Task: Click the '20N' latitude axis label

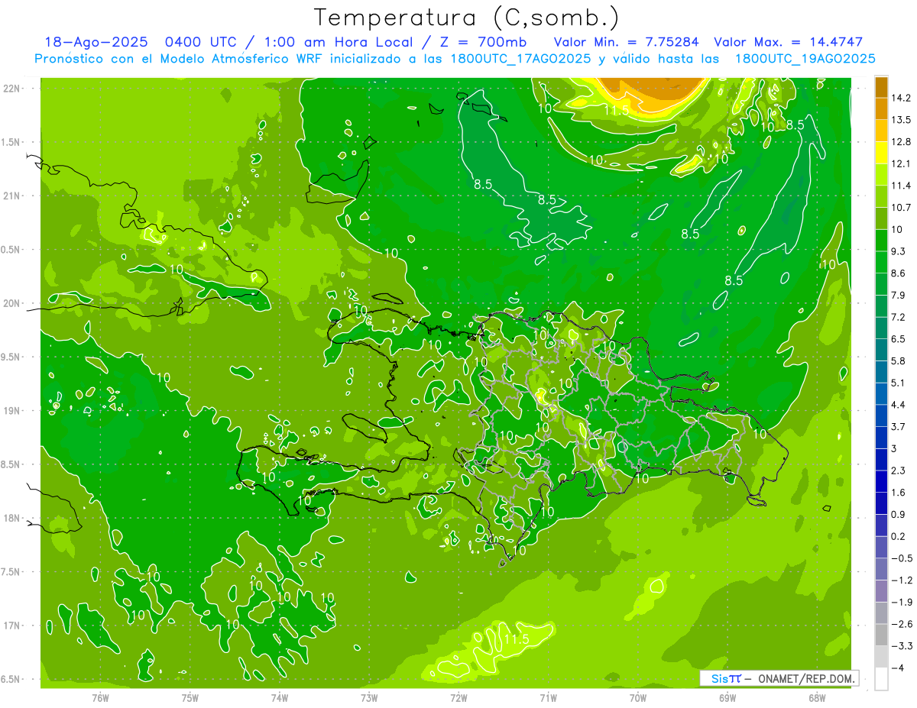Action: (x=11, y=303)
